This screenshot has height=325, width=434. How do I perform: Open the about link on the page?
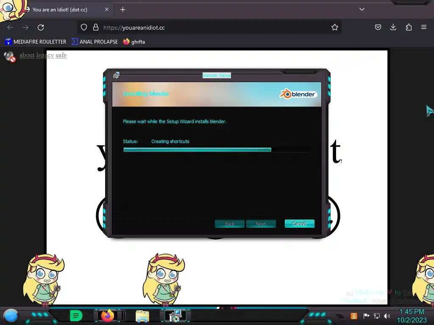pos(27,55)
